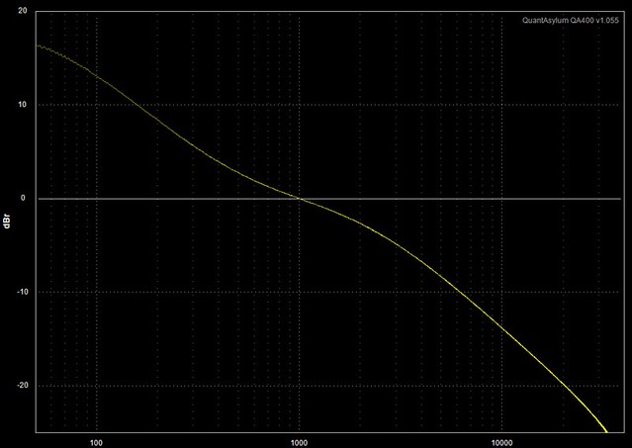Image resolution: width=632 pixels, height=448 pixels.
Task: Click the dBr vertical axis label
Action: coord(8,223)
